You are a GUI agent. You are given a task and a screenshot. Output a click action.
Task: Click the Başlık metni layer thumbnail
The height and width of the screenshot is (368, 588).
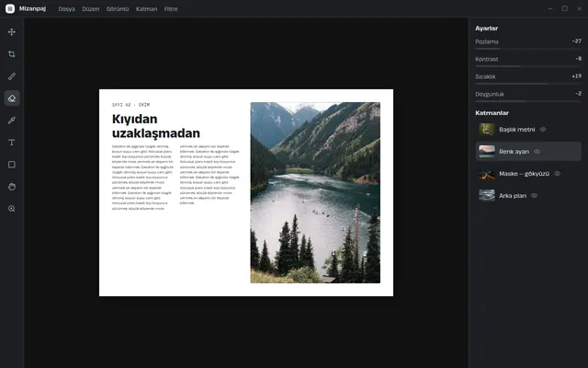(x=487, y=130)
